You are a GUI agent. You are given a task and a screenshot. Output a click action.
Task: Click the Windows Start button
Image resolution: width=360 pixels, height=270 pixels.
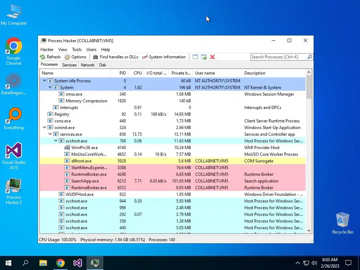pyautogui.click(x=8, y=263)
